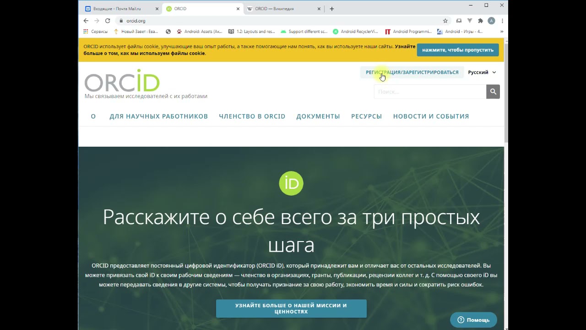Close the ORCID tab

[238, 9]
